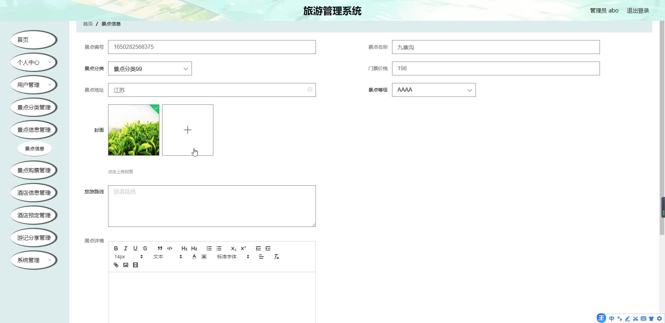Toggle underline formatting in editor
Screen dimensions: 665x323
click(x=135, y=248)
